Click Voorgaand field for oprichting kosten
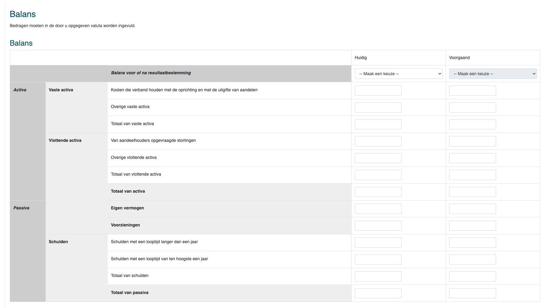The image size is (546, 308). [x=472, y=90]
